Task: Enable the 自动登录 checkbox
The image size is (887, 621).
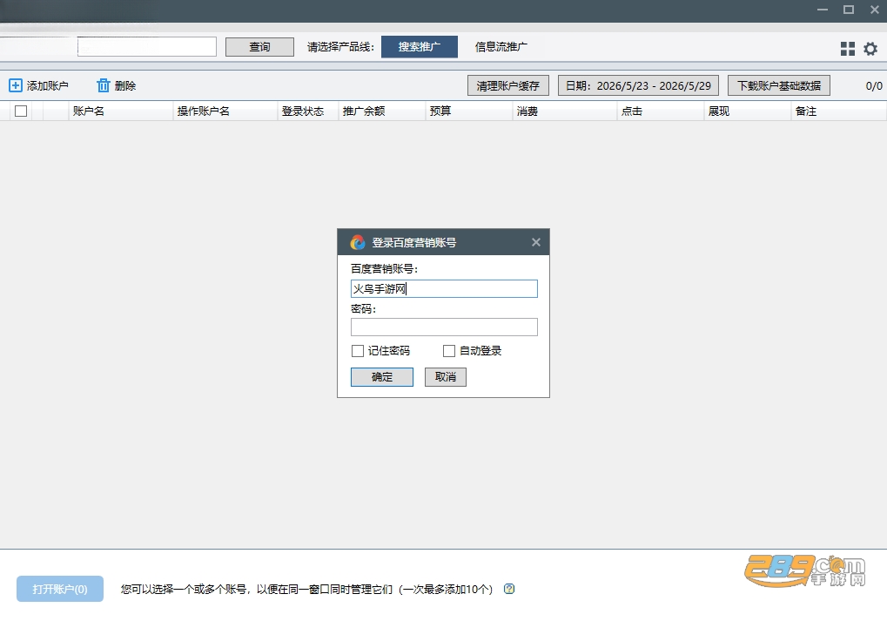Action: pyautogui.click(x=449, y=351)
